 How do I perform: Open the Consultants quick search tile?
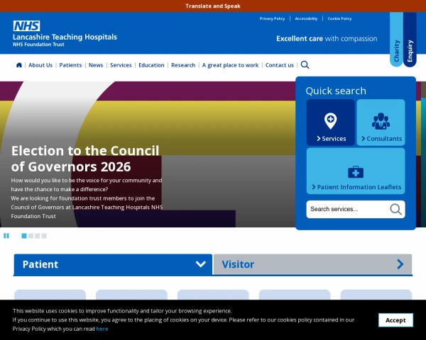381,123
